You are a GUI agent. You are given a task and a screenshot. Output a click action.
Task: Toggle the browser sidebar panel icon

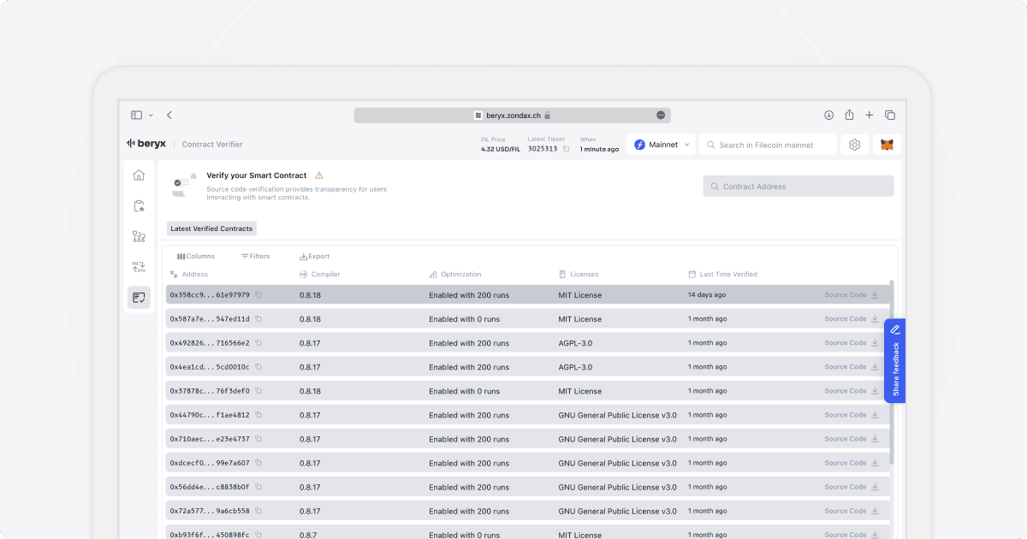click(136, 115)
